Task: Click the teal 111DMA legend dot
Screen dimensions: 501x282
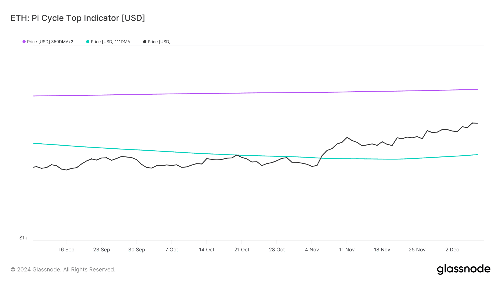Action: coord(88,42)
